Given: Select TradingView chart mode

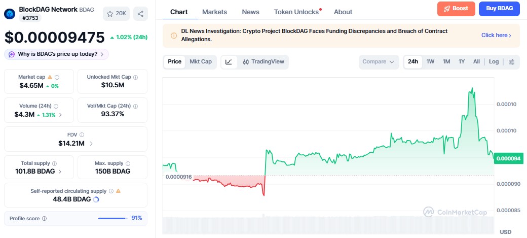Looking at the screenshot, I should click(x=264, y=62).
